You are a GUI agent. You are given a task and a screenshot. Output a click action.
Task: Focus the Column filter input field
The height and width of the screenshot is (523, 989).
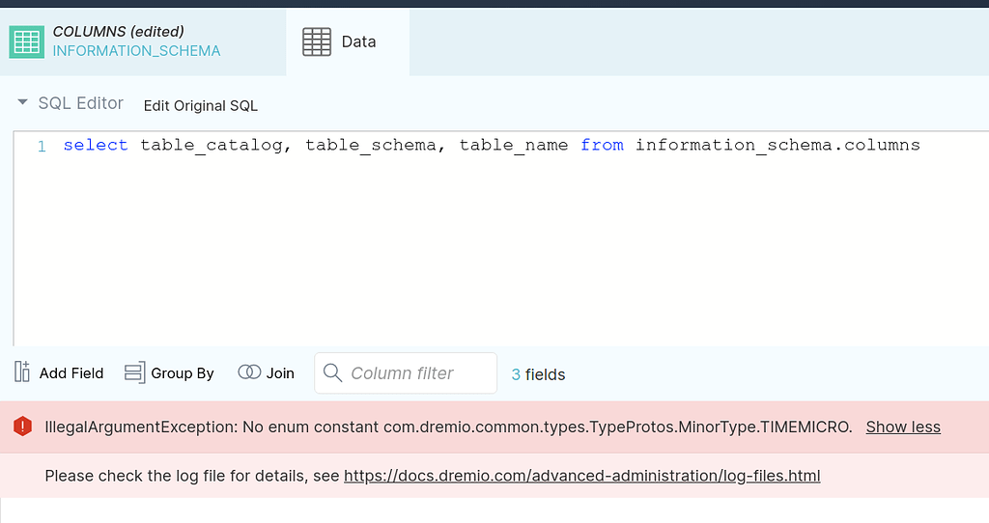click(406, 373)
